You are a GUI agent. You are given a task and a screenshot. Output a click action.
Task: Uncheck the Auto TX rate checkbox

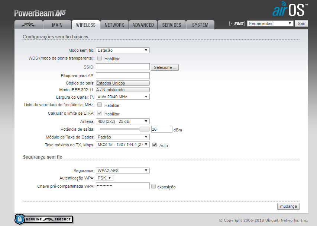(x=155, y=145)
